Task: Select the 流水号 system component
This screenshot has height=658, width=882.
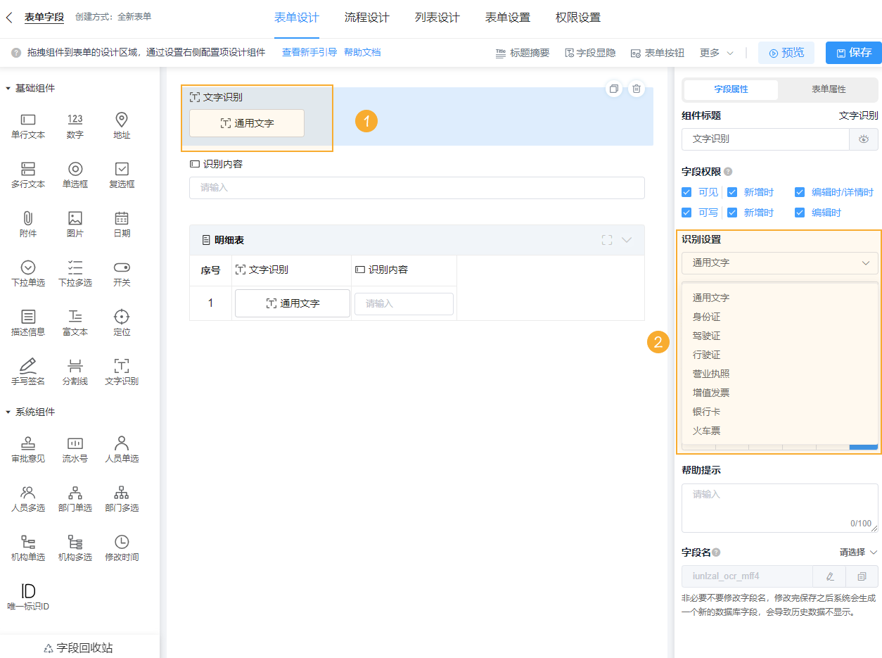Action: pos(75,448)
